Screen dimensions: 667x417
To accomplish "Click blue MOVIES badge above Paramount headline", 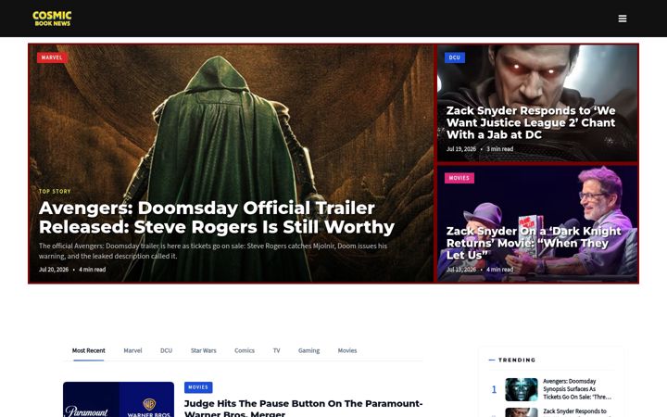I will coord(198,387).
